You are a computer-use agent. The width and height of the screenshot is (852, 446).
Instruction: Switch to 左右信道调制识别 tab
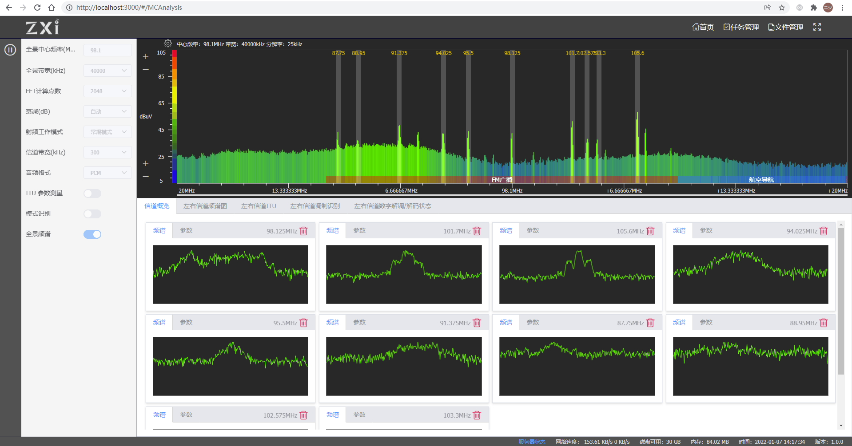point(315,206)
